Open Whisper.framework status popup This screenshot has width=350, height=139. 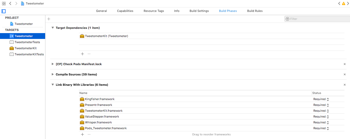point(321,122)
